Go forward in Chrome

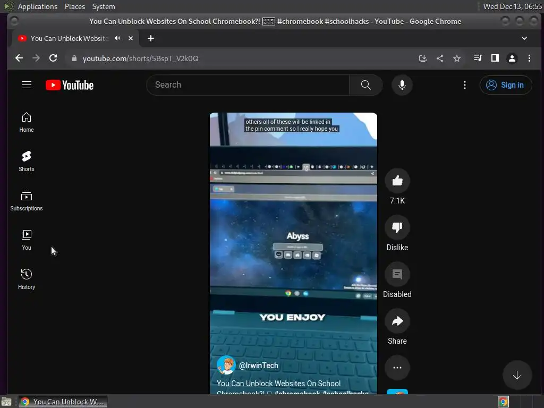coord(36,58)
